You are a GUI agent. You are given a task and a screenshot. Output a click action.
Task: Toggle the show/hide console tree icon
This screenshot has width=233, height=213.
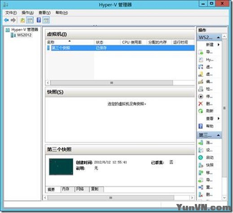(x=30, y=20)
